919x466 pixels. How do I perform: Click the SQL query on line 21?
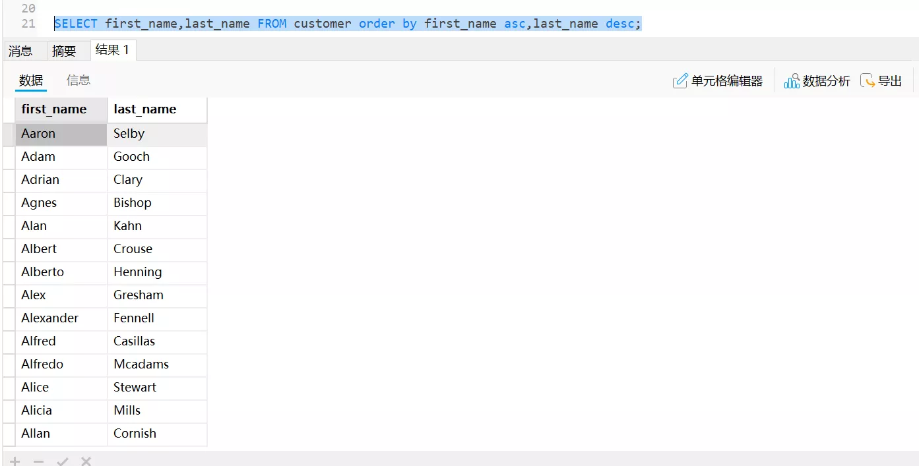(347, 24)
